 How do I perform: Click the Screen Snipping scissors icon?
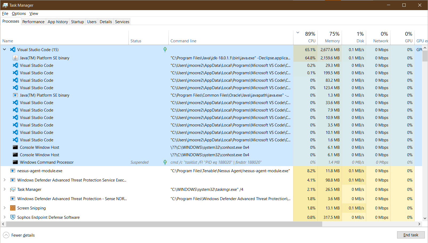[x=13, y=208]
